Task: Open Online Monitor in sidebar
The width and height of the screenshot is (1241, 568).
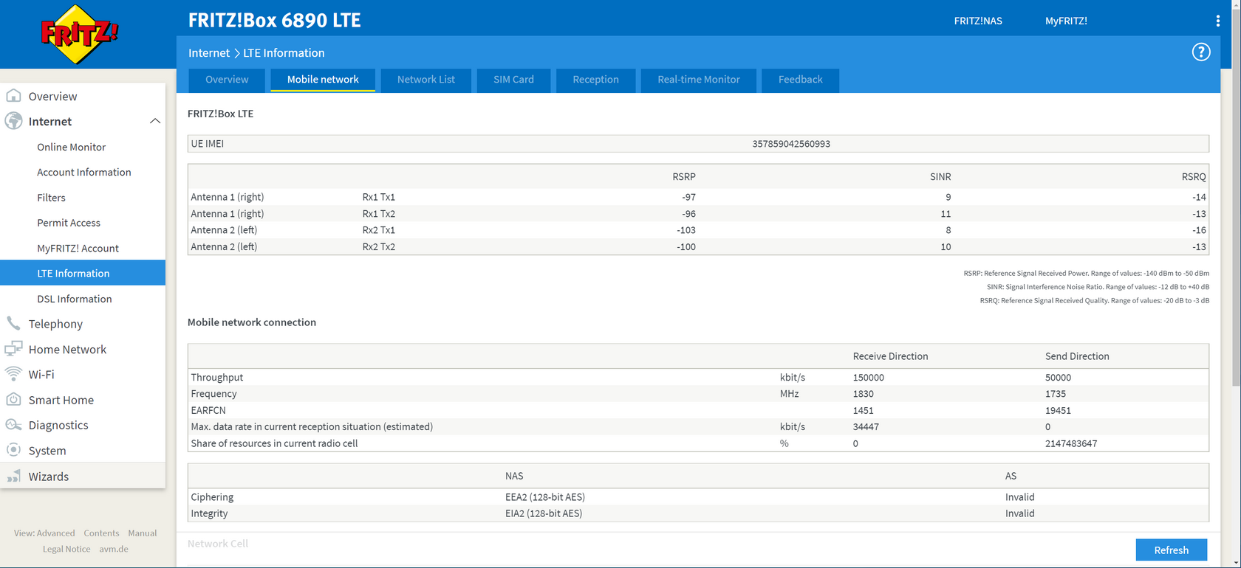Action: click(72, 147)
